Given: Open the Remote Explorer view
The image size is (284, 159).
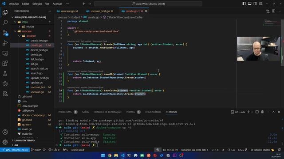Looking at the screenshot, I should (x=5, y=53).
